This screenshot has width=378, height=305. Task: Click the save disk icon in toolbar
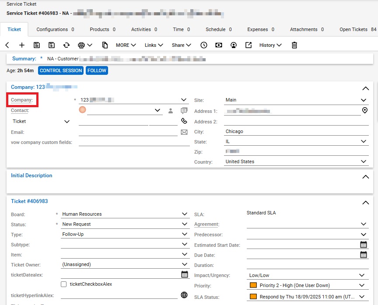pyautogui.click(x=37, y=45)
